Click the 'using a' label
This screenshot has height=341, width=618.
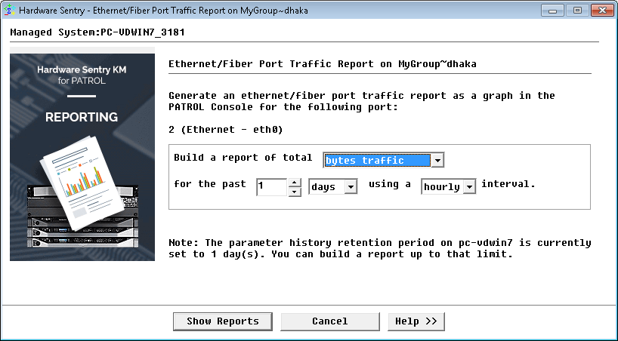pos(389,184)
